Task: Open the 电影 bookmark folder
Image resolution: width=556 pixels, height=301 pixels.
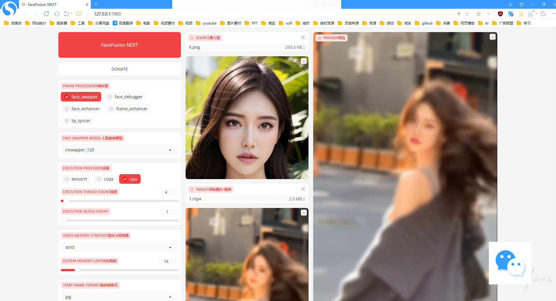Action: coord(143,23)
